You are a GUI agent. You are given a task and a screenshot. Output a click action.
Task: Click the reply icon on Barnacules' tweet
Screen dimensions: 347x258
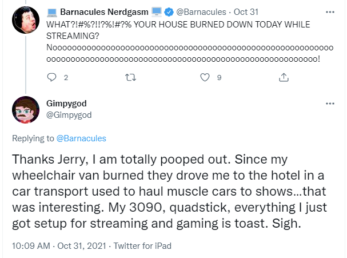pos(51,77)
